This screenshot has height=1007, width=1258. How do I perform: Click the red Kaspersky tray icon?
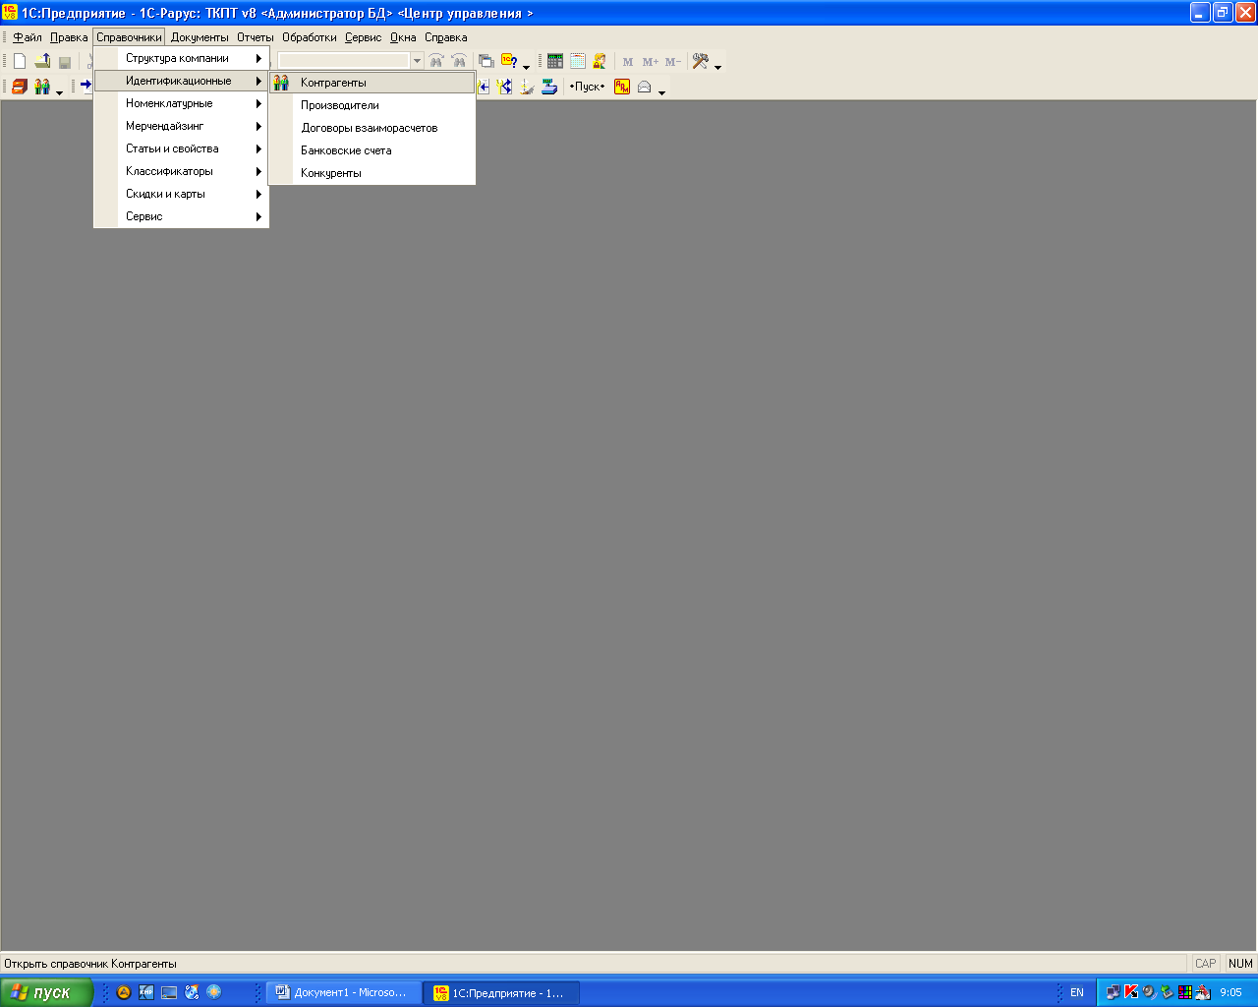pos(1131,992)
